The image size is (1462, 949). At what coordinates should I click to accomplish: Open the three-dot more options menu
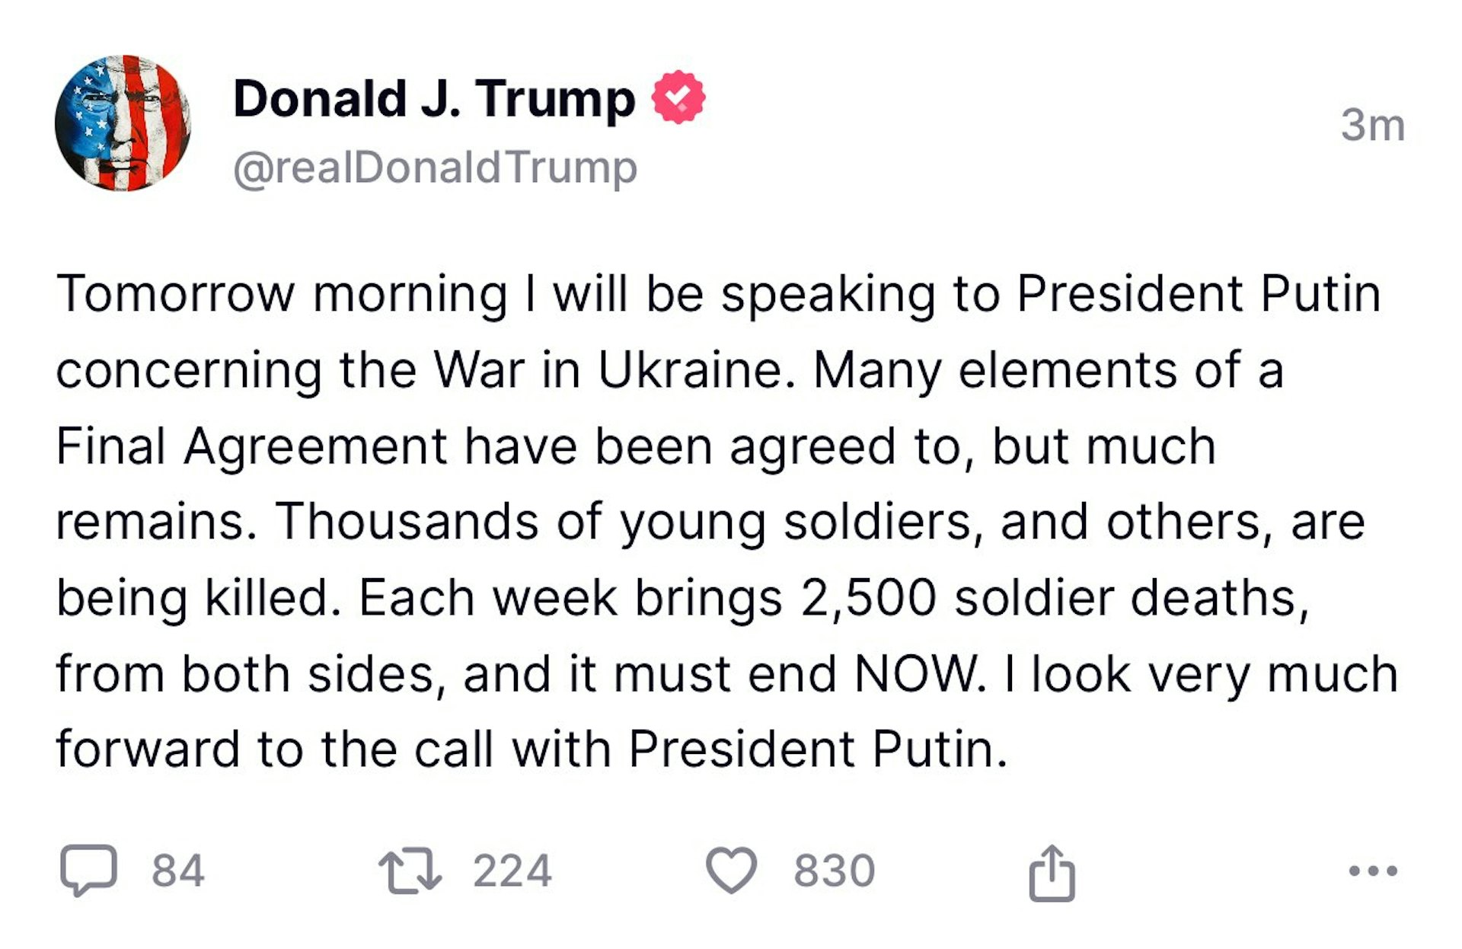[1373, 870]
